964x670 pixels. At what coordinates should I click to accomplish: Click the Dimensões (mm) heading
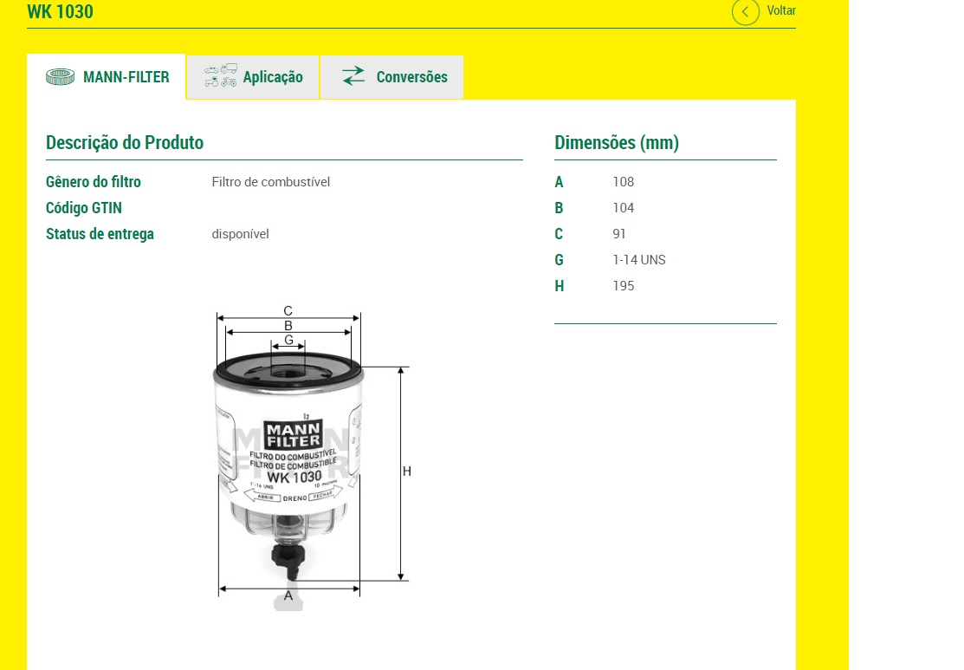click(617, 143)
